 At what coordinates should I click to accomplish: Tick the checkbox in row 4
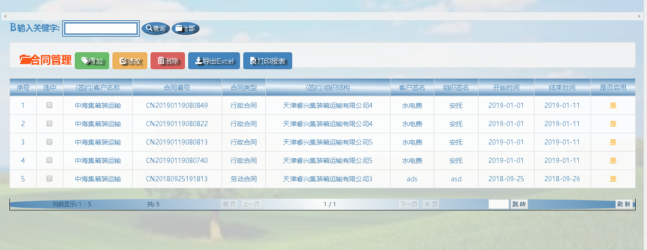(49, 160)
